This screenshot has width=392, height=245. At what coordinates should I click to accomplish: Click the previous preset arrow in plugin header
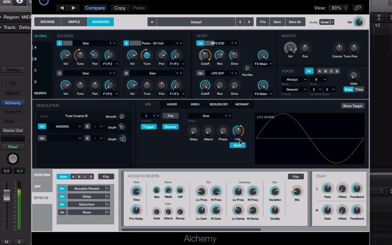62,8
